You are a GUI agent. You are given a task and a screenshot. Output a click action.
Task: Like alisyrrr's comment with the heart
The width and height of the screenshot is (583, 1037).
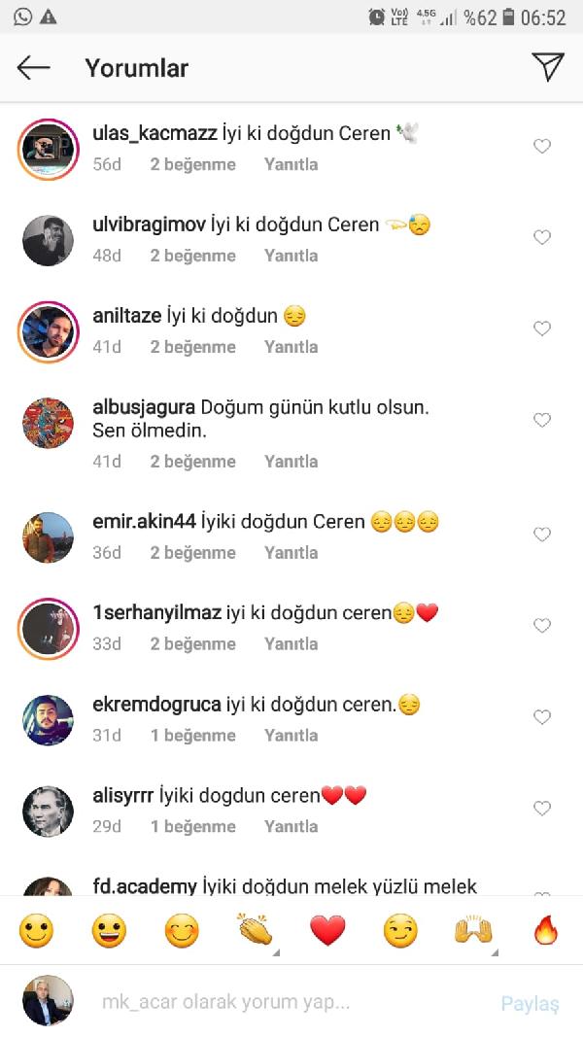pos(542,809)
